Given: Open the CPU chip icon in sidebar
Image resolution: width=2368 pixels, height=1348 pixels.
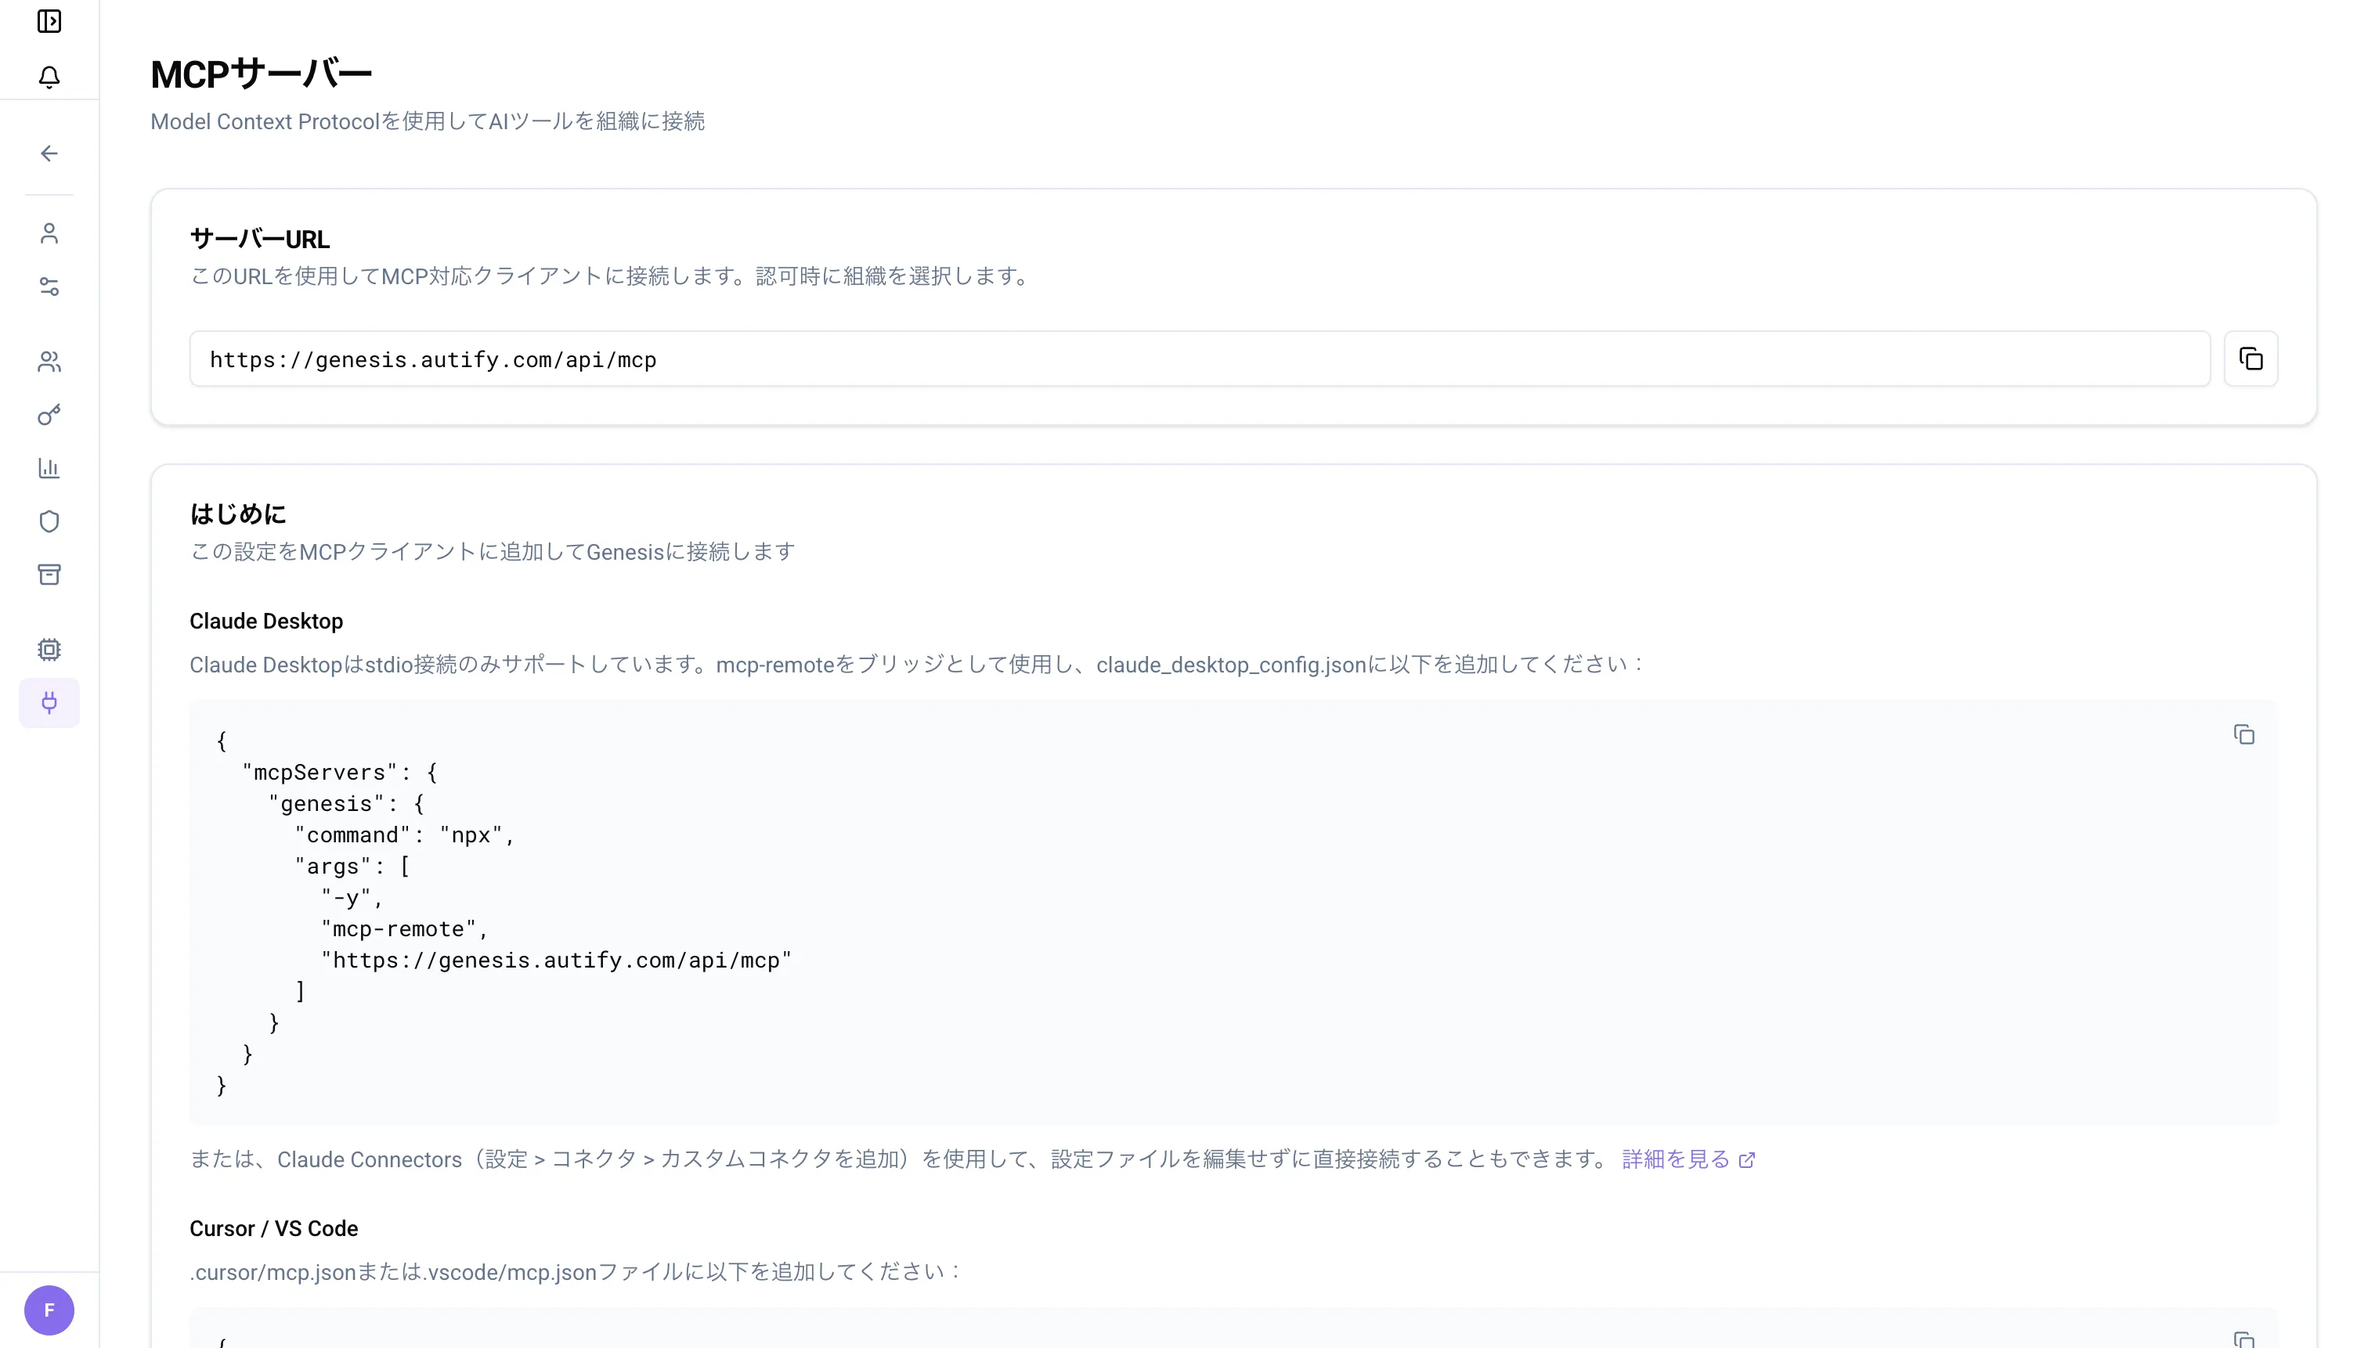Looking at the screenshot, I should 49,650.
